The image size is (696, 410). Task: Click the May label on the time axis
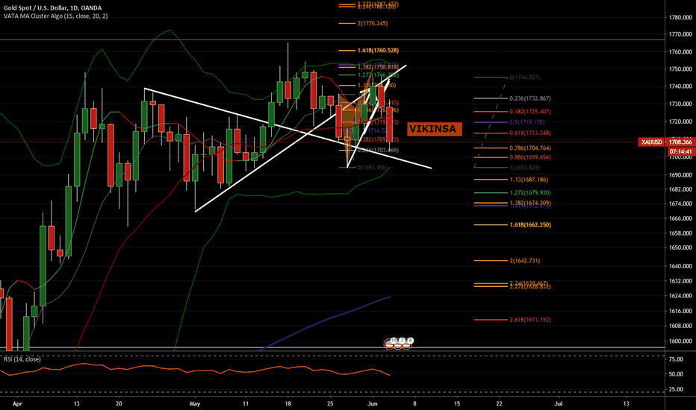point(194,404)
